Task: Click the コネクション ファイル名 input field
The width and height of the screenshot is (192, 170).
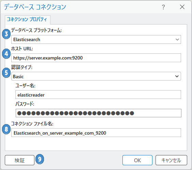Action: point(96,133)
